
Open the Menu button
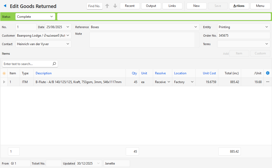tap(260, 6)
